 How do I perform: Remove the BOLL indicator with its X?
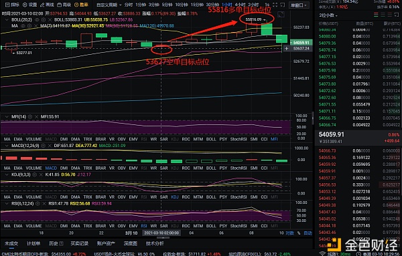point(50,19)
